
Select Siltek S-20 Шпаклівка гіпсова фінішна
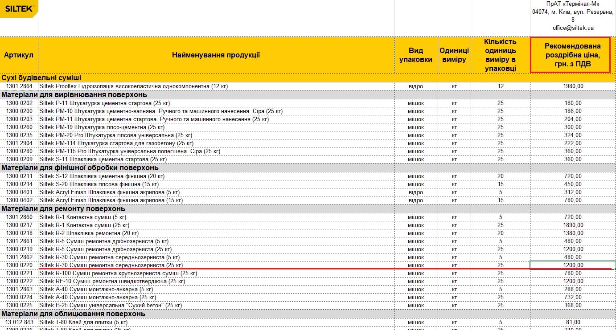click(216, 184)
